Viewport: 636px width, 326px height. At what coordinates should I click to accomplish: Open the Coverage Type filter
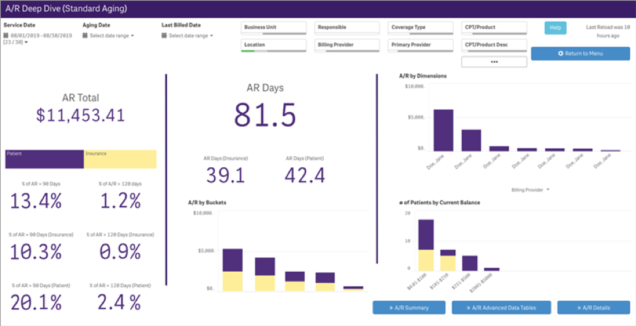421,27
